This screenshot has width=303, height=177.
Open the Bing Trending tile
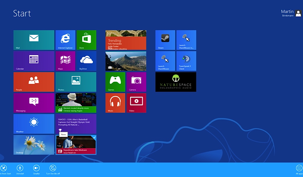(126, 40)
